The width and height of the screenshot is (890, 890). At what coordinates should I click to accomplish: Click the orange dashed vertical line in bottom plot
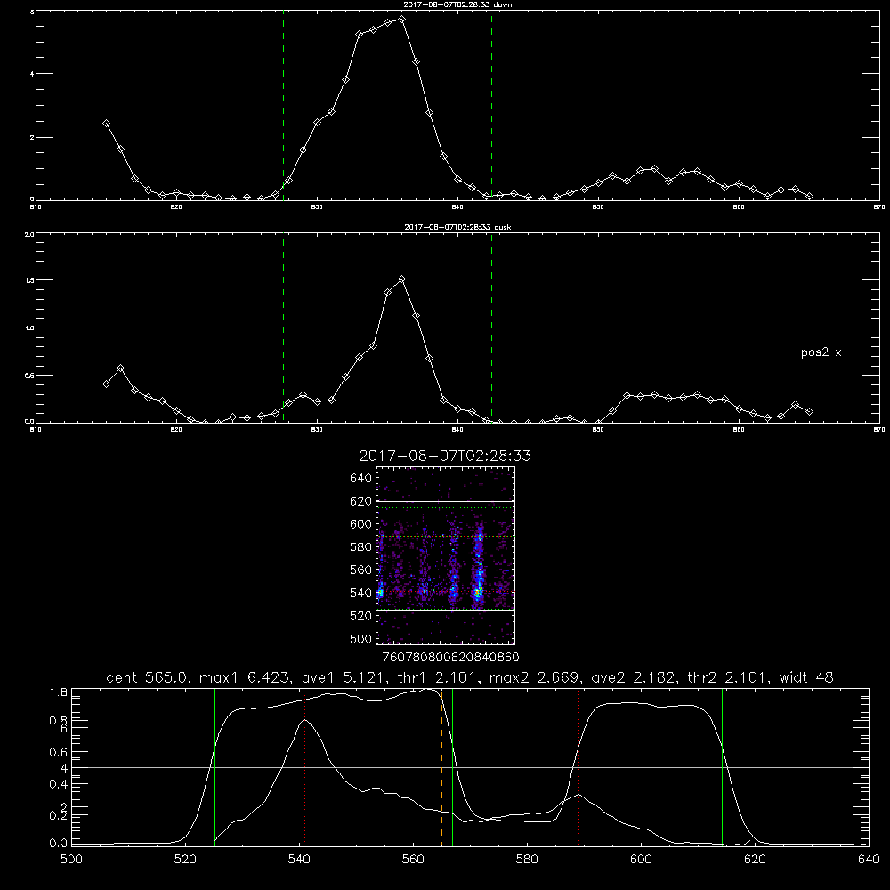441,767
